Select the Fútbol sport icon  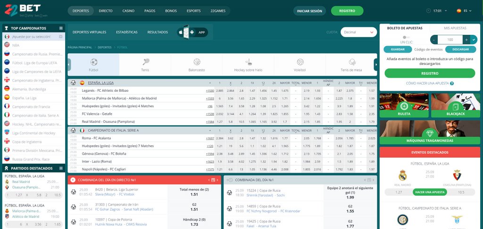tap(94, 62)
